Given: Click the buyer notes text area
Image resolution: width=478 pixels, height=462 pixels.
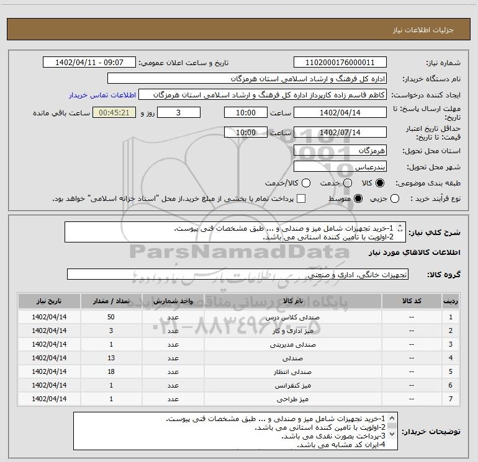Looking at the screenshot, I should coord(235,431).
